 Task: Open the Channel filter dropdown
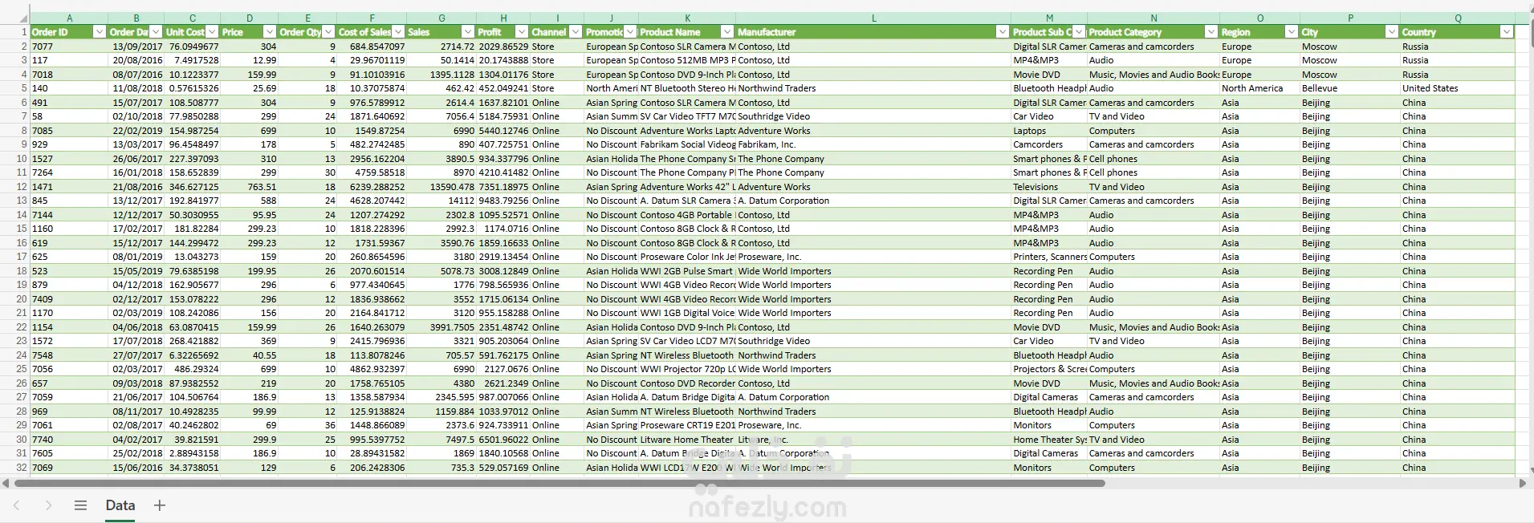tap(575, 32)
